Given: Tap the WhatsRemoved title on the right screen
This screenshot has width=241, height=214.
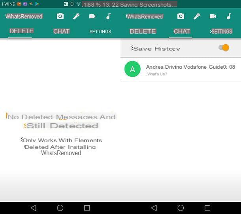Looking at the screenshot, I should tap(144, 17).
